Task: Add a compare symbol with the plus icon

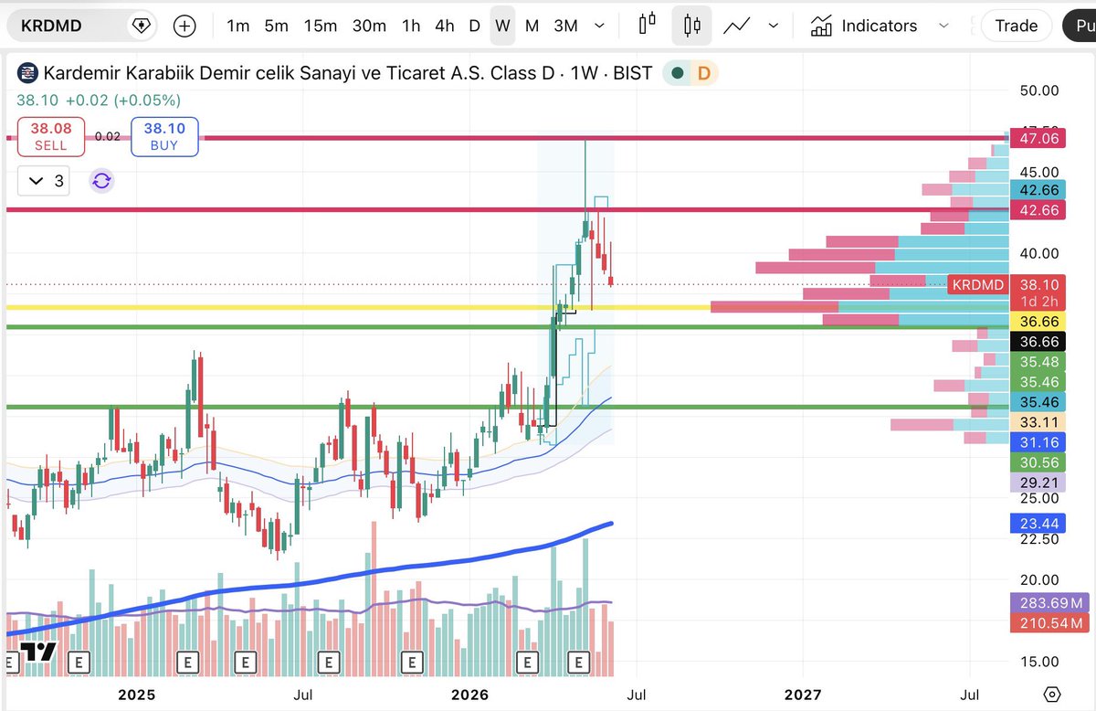Action: (x=184, y=26)
